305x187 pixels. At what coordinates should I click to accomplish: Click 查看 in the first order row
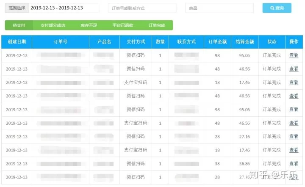tap(294, 55)
